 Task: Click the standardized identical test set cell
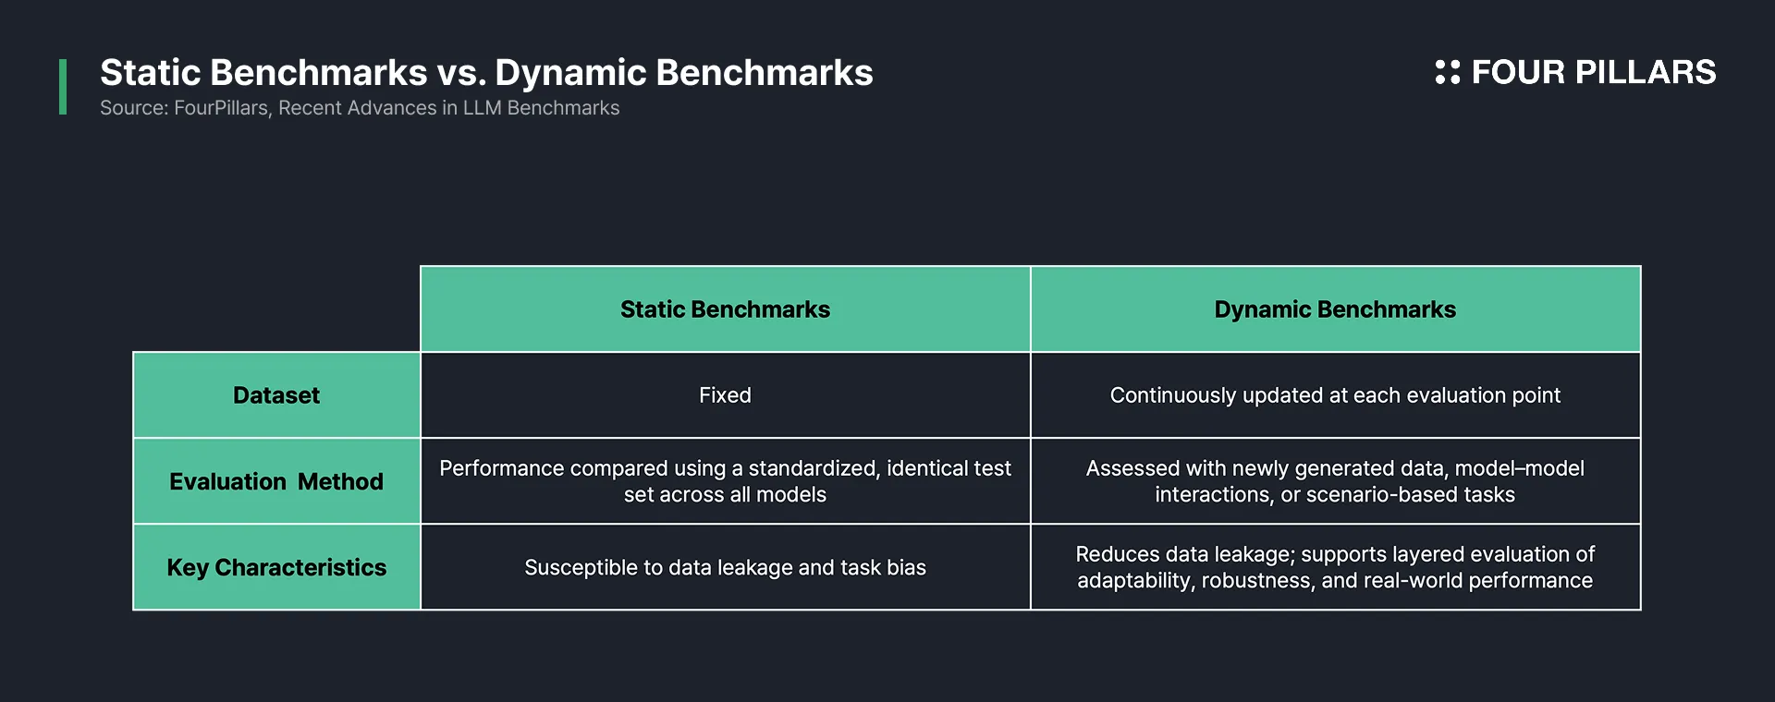point(726,481)
